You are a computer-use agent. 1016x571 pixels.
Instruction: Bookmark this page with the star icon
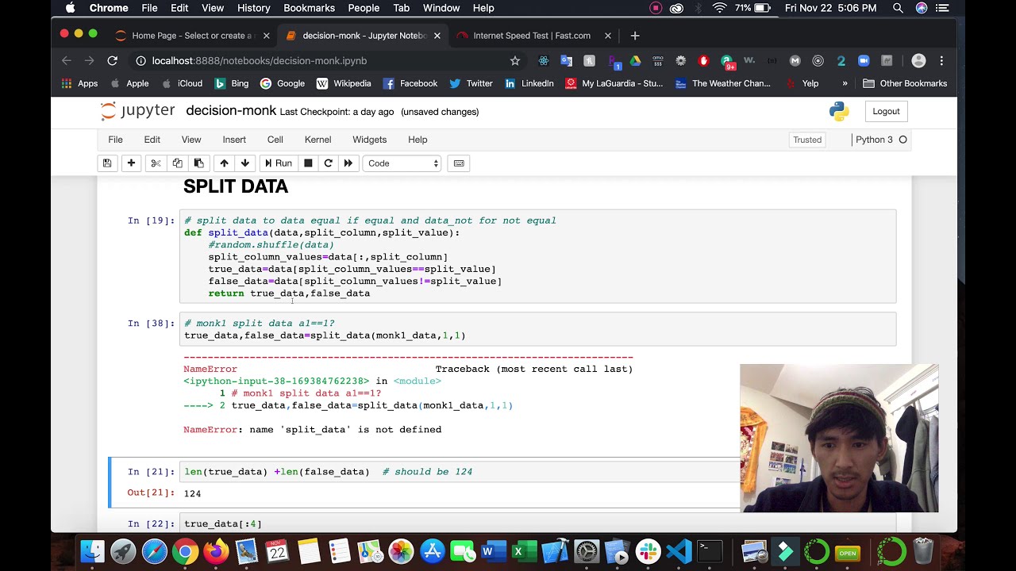515,60
